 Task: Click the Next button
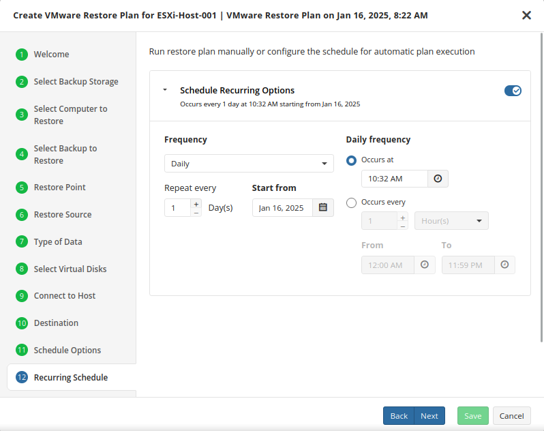429,416
